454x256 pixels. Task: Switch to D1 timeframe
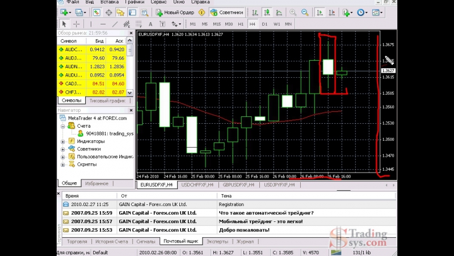point(264,24)
